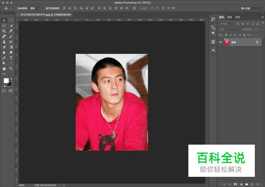Select the Zoom magnifier tool
Screen dimensions: 265x187
pos(11,68)
